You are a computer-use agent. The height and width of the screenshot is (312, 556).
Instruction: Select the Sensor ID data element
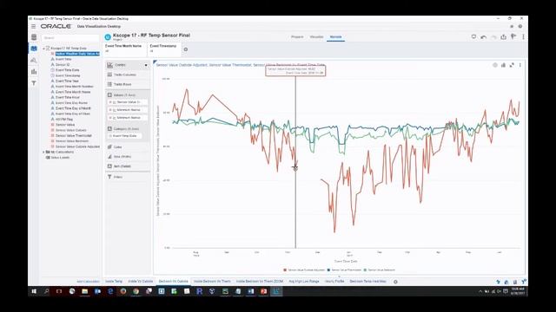(63, 65)
